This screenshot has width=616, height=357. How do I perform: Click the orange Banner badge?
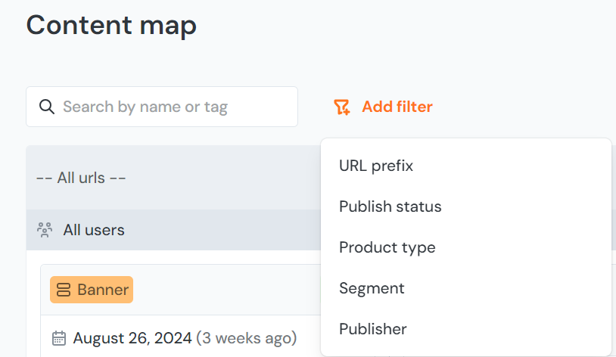(92, 290)
